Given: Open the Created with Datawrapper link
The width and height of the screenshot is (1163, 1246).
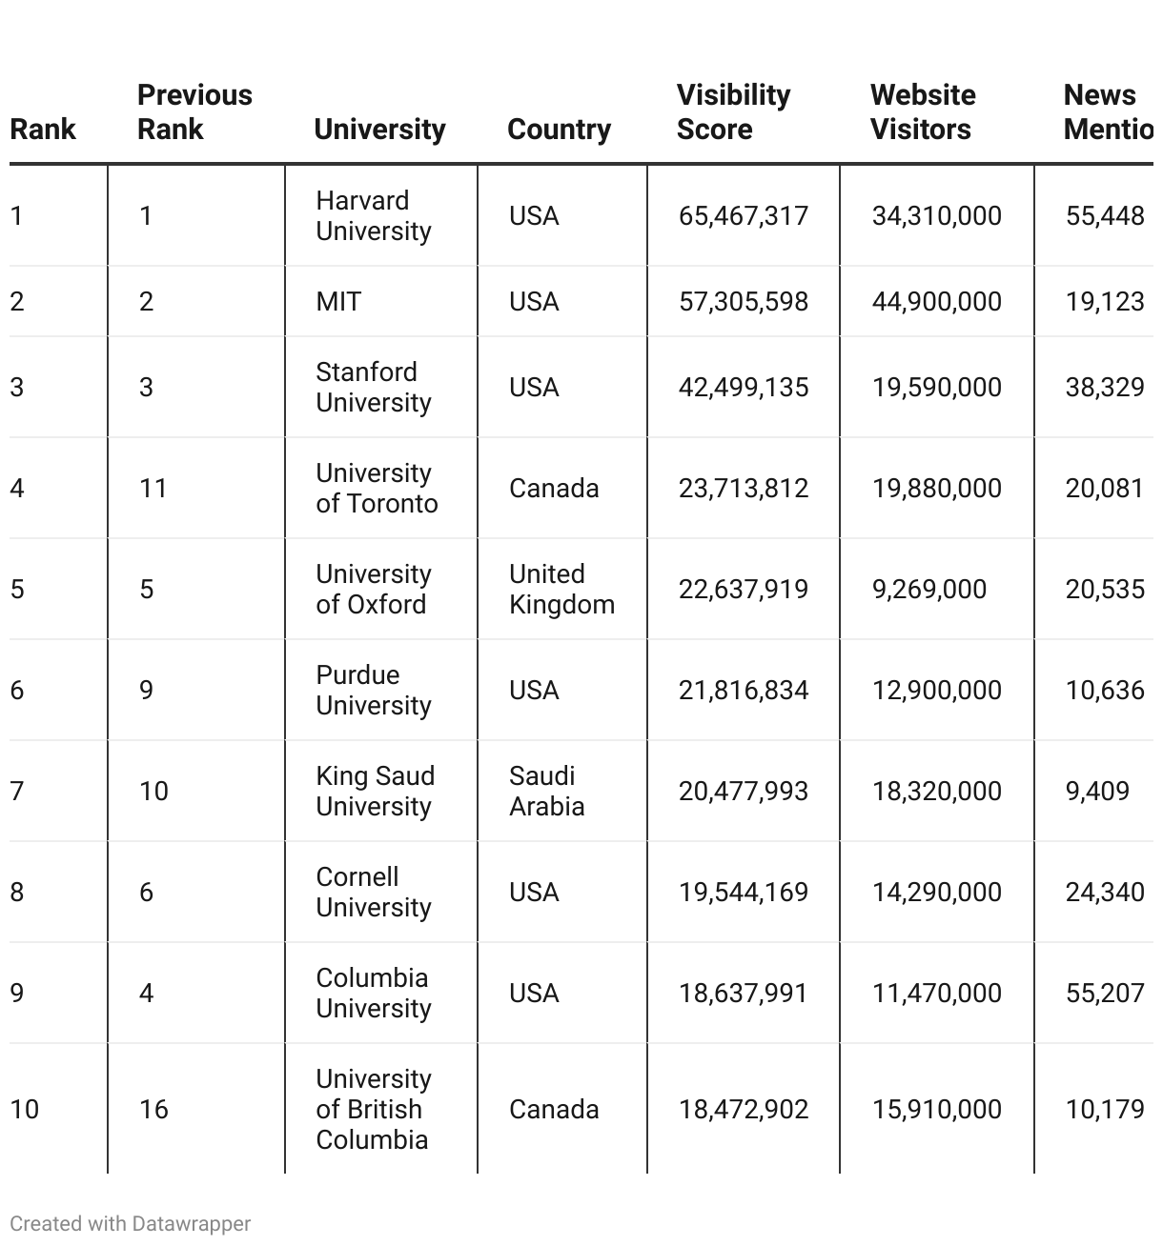Looking at the screenshot, I should point(131,1224).
